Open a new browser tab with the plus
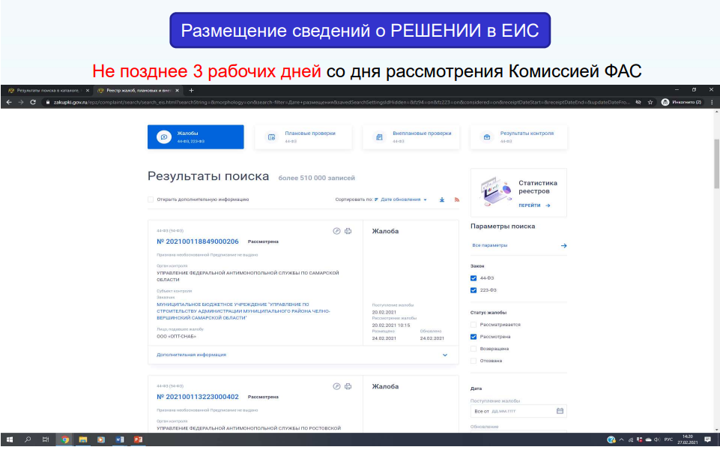 191,90
